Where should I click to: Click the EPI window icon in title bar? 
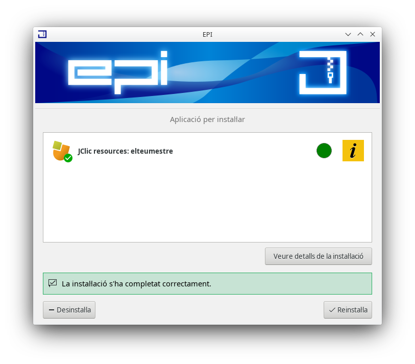(x=42, y=34)
